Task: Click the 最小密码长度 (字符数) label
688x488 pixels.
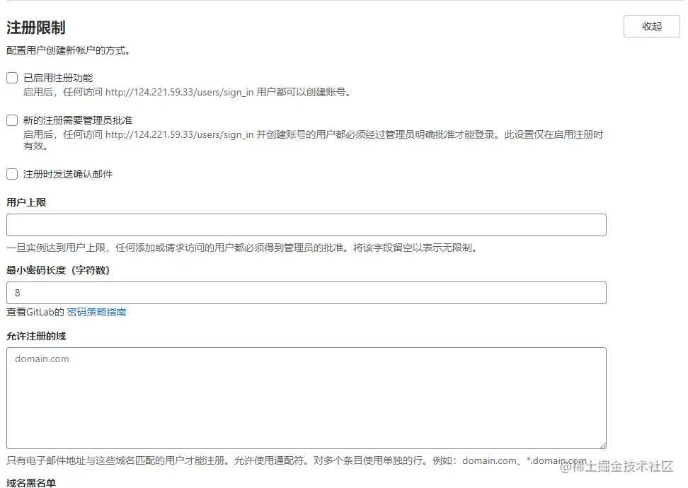Action: tap(58, 270)
